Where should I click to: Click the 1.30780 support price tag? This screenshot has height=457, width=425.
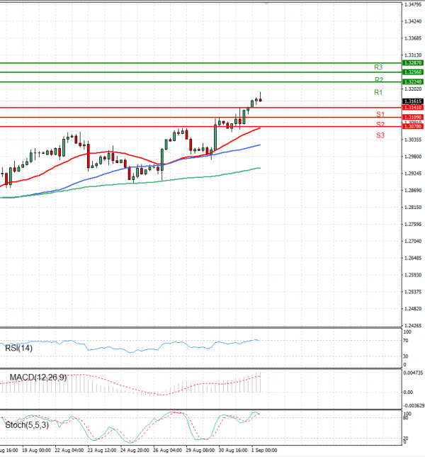pyautogui.click(x=412, y=126)
